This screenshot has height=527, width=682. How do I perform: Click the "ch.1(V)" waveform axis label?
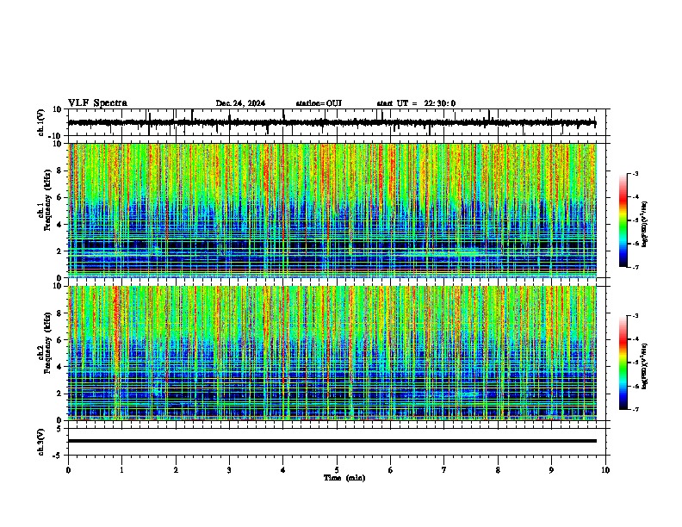point(41,122)
